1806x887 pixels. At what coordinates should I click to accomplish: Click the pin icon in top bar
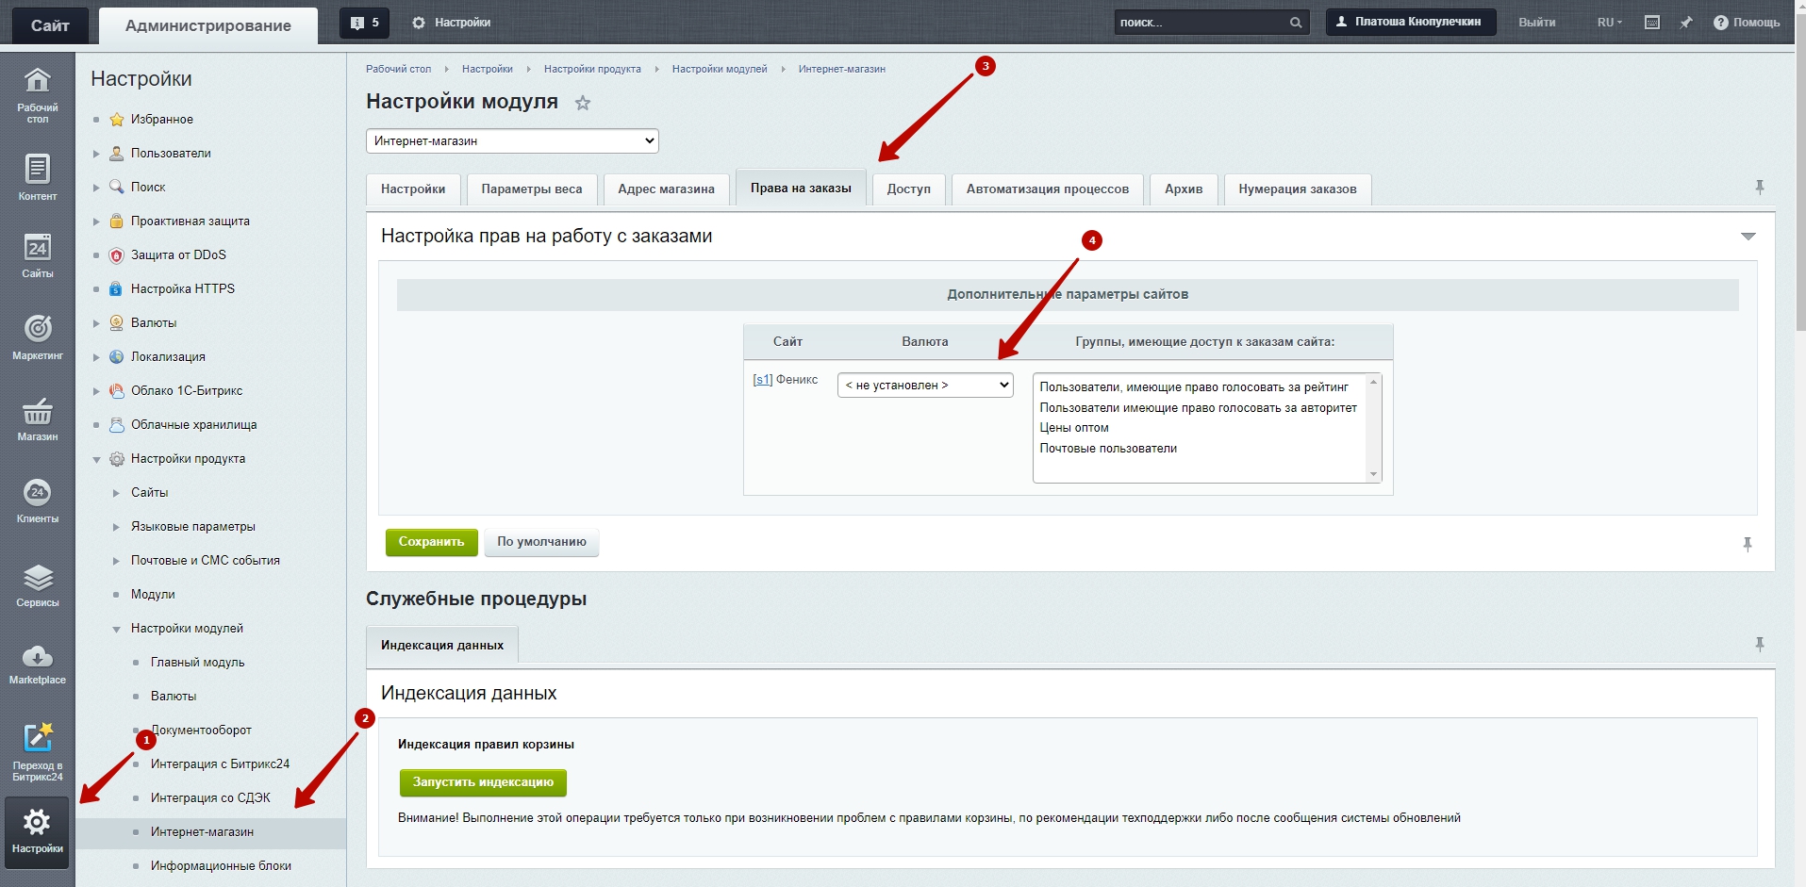pyautogui.click(x=1686, y=23)
